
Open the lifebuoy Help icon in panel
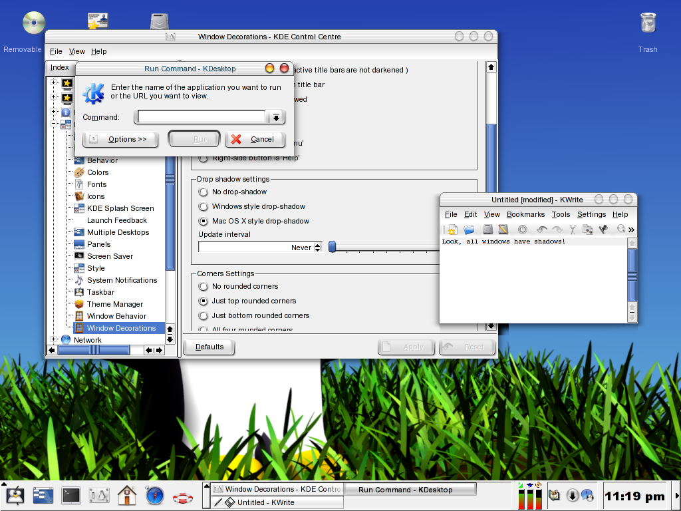tap(183, 497)
